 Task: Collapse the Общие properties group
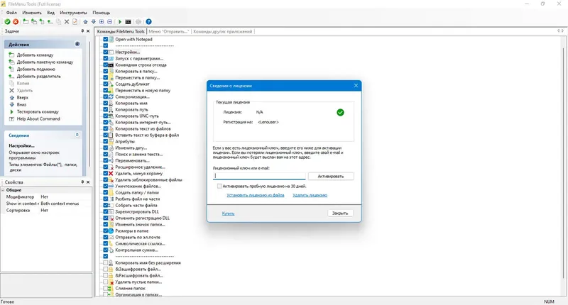[x=3, y=190]
